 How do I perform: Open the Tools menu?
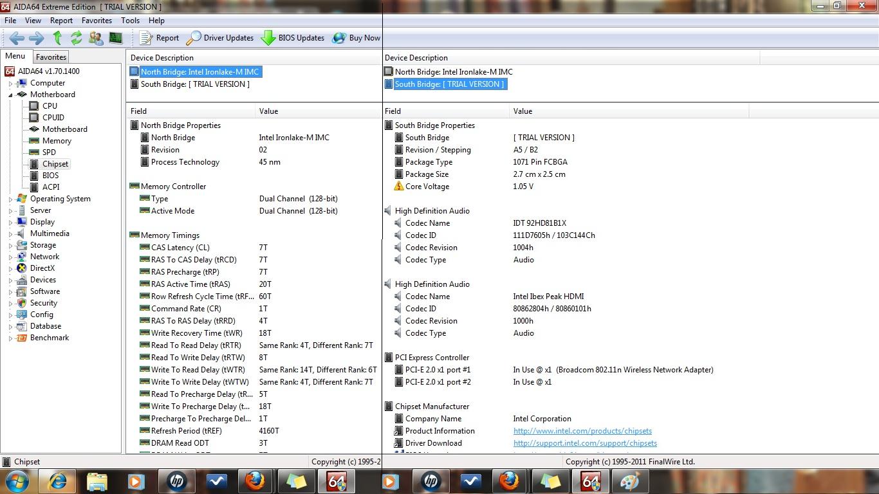(130, 21)
